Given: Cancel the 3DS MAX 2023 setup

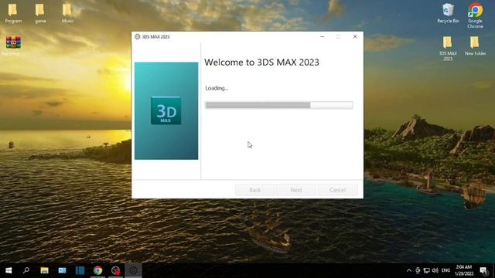Looking at the screenshot, I should 337,190.
